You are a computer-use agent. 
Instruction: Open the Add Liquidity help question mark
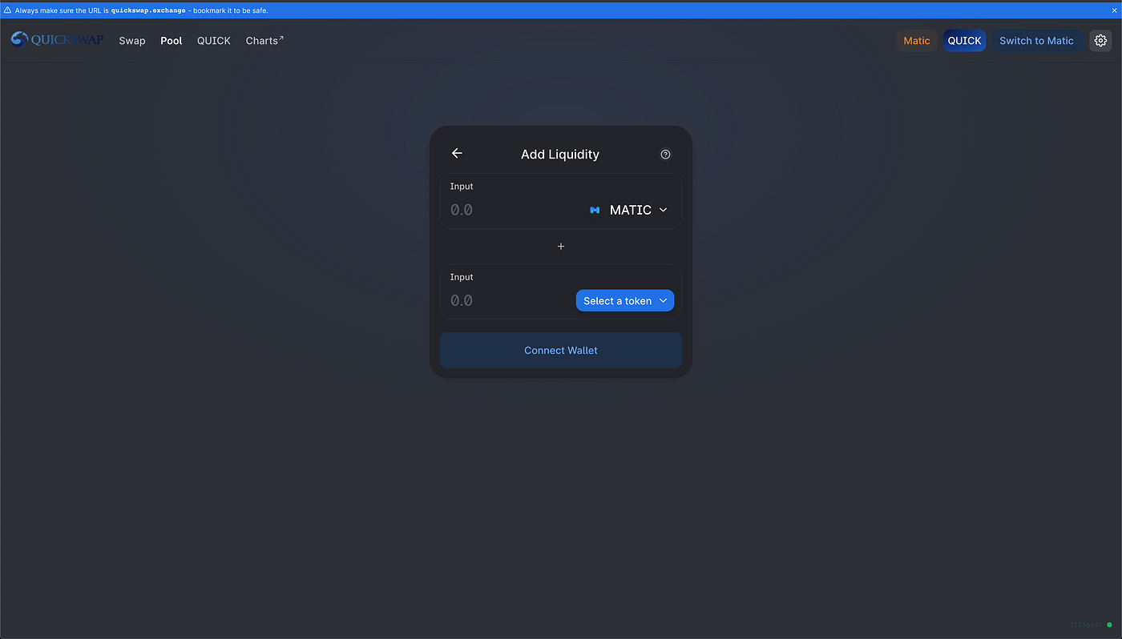[665, 155]
